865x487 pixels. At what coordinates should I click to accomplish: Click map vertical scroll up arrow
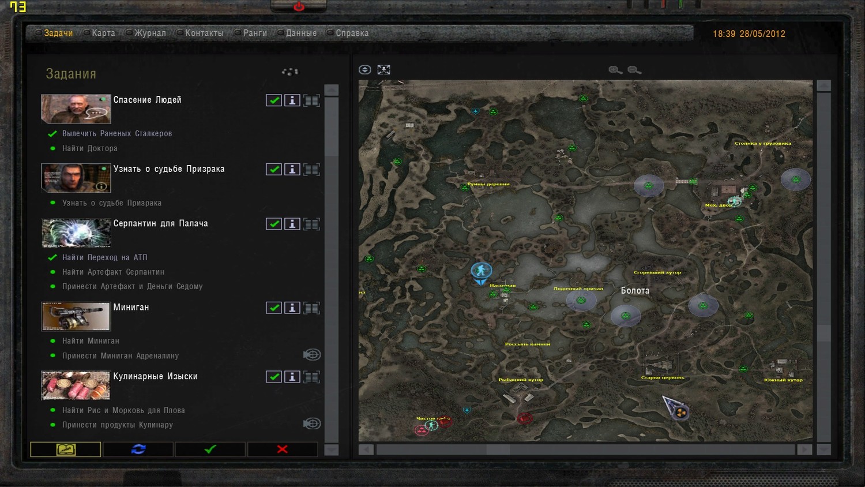click(824, 85)
